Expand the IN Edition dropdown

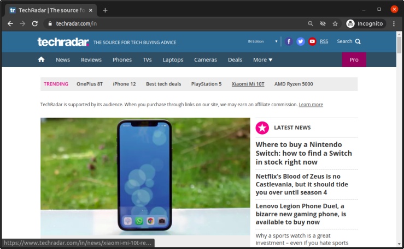[x=262, y=41]
